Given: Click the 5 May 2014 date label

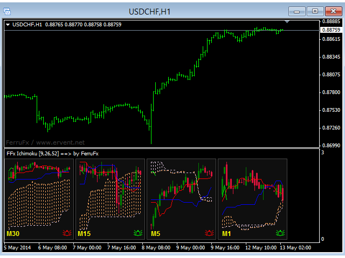Looking at the screenshot, I should click(17, 248).
